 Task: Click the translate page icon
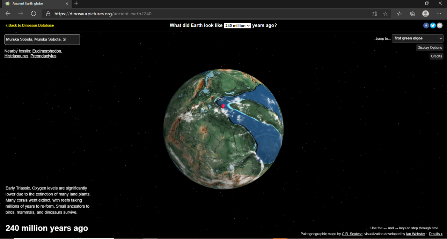click(x=375, y=14)
